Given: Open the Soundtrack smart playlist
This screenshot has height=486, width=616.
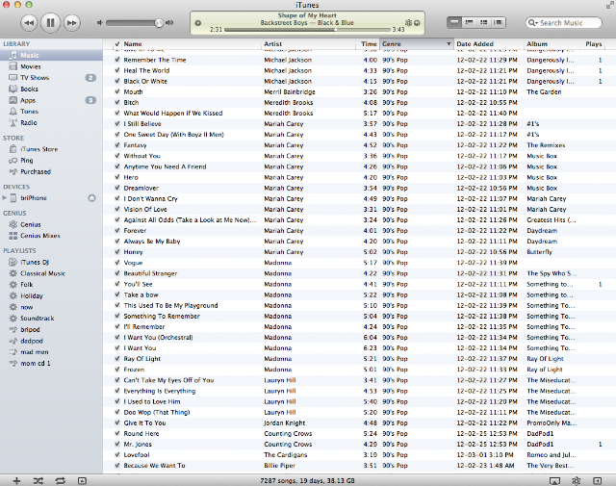Looking at the screenshot, I should [51, 319].
